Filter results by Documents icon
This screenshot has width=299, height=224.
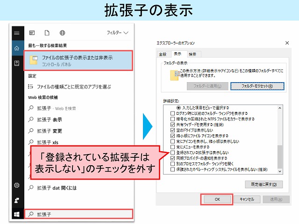[47, 33]
